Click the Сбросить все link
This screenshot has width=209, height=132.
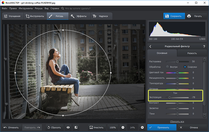click(177, 121)
